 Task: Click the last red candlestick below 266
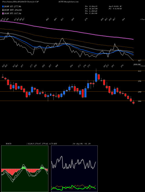[133, 103]
